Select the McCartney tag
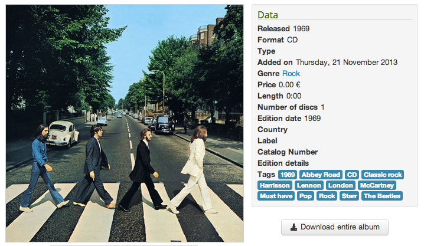 point(377,185)
